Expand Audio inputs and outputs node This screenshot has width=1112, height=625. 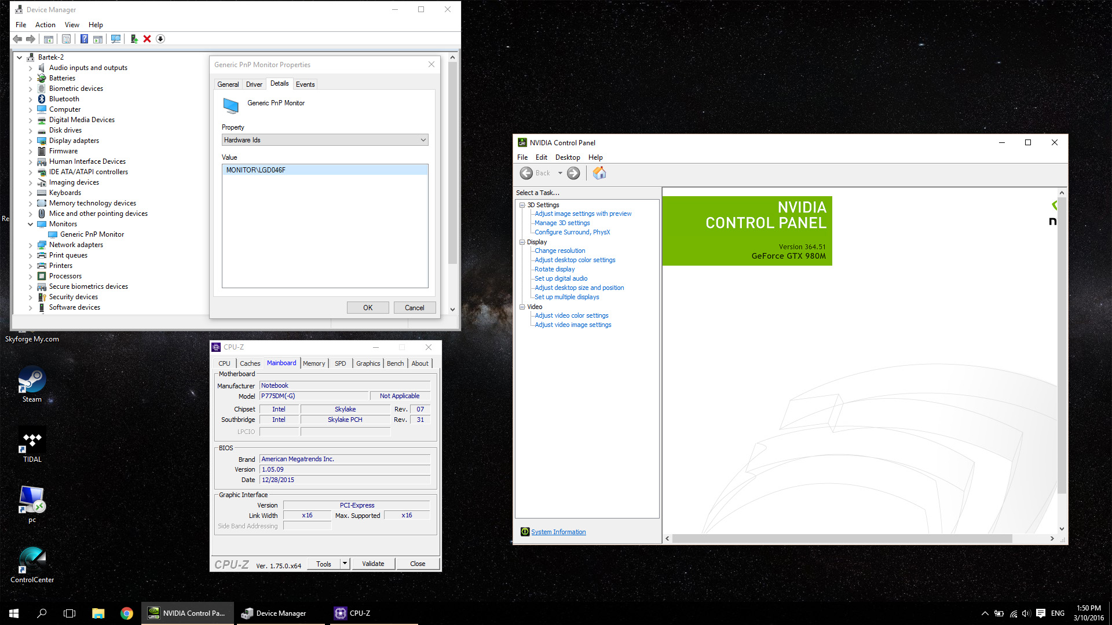tap(31, 68)
